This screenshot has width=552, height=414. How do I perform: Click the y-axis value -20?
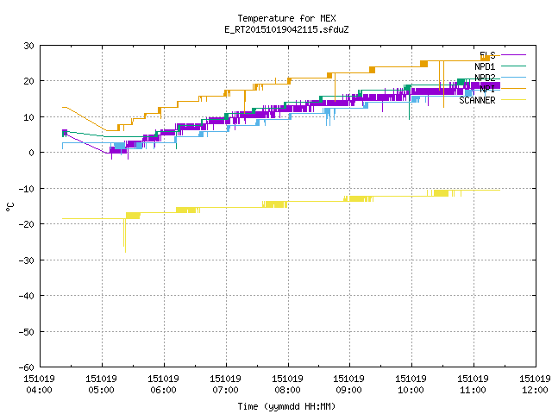(x=26, y=224)
